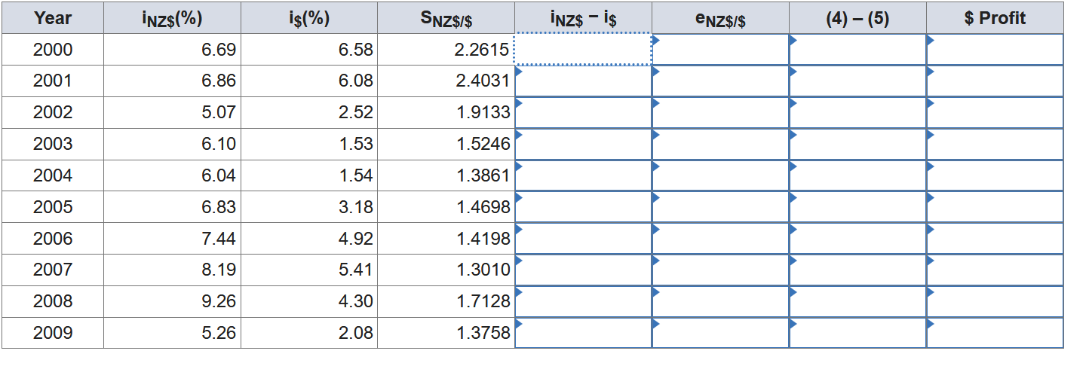This screenshot has width=1089, height=366.
Task: Click the iNZ$(%) column header
Action: pos(172,18)
